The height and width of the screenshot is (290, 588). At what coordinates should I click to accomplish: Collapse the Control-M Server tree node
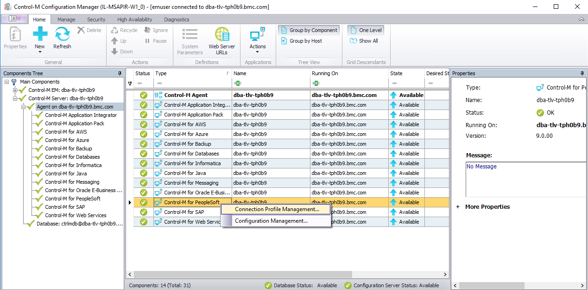pos(15,98)
